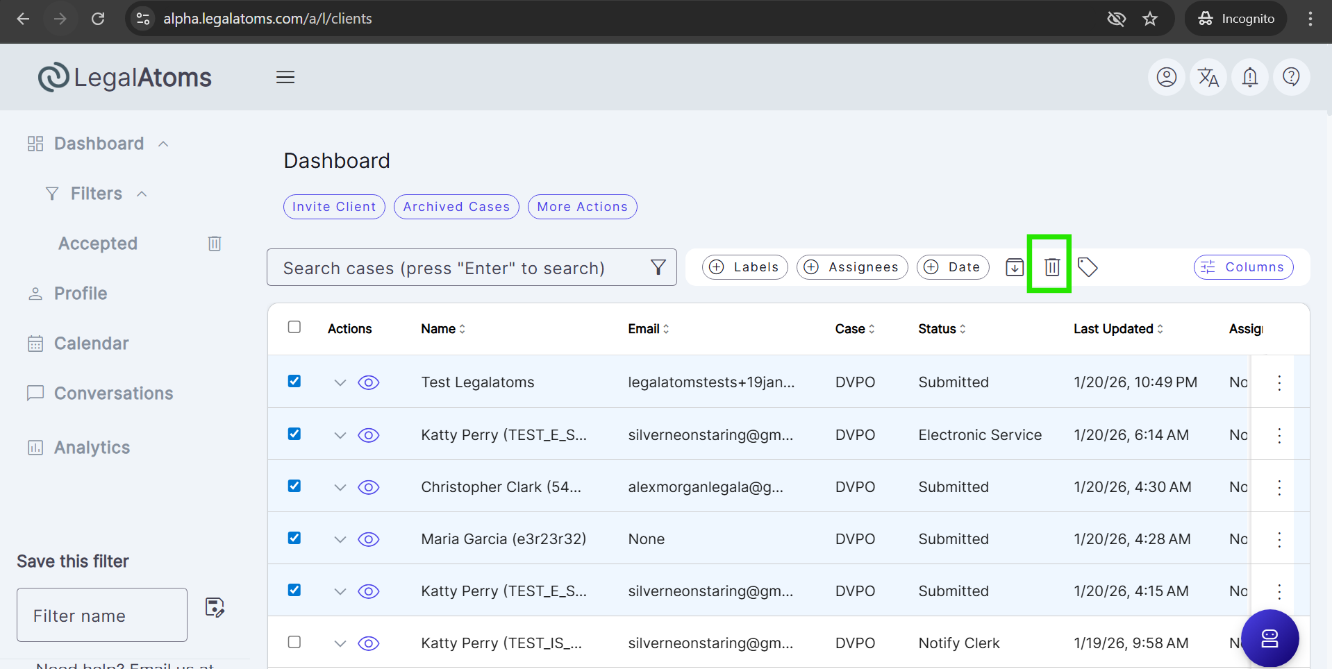Delete the Accepted saved filter
The height and width of the screenshot is (669, 1332).
[215, 244]
